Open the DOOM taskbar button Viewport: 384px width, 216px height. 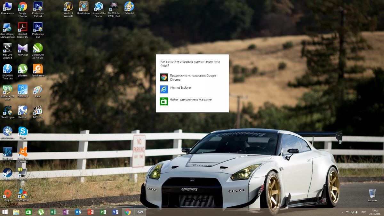[140, 212]
